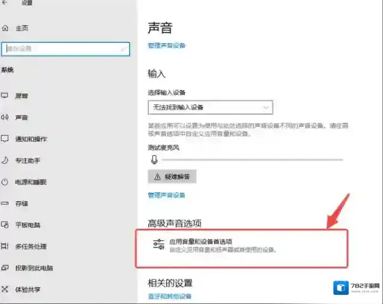383x304 pixels.
Task: Open 体验共享 settings page
Action: coord(28,290)
